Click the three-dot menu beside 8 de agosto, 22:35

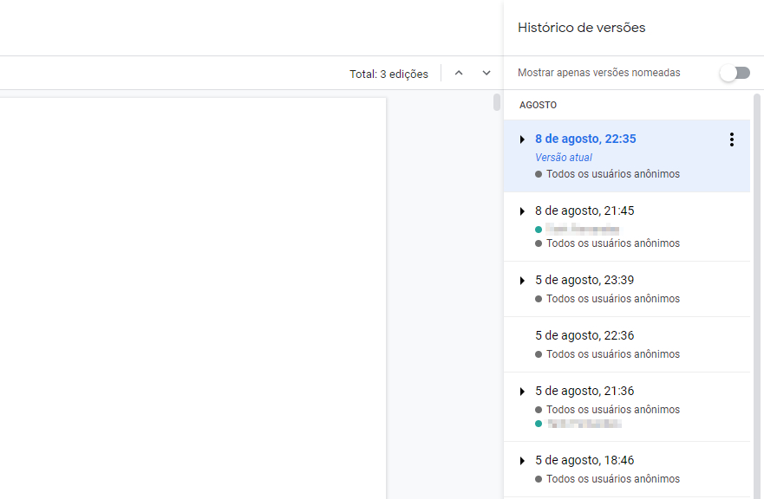coord(731,139)
